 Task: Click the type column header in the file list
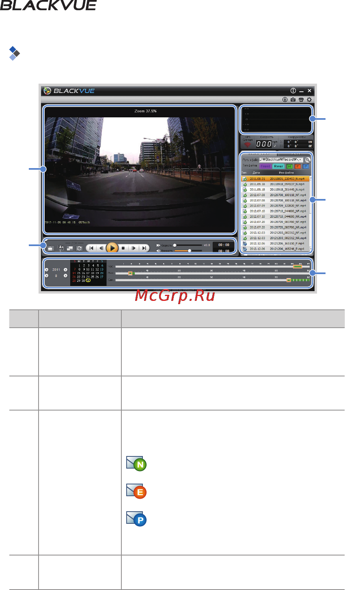244,173
